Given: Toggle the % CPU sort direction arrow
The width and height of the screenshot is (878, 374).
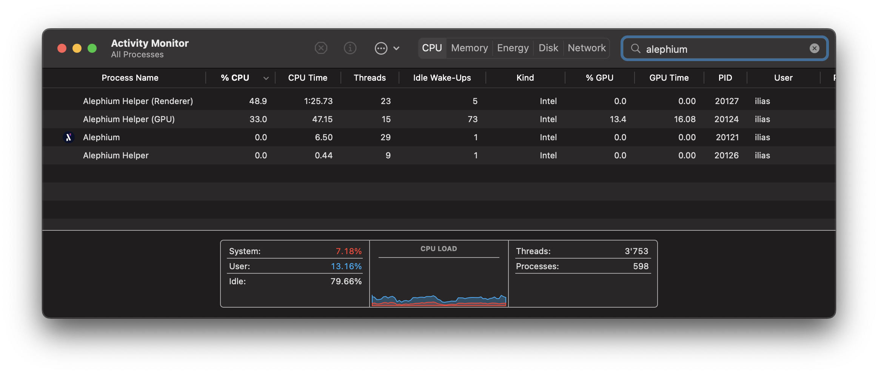Looking at the screenshot, I should point(266,78).
